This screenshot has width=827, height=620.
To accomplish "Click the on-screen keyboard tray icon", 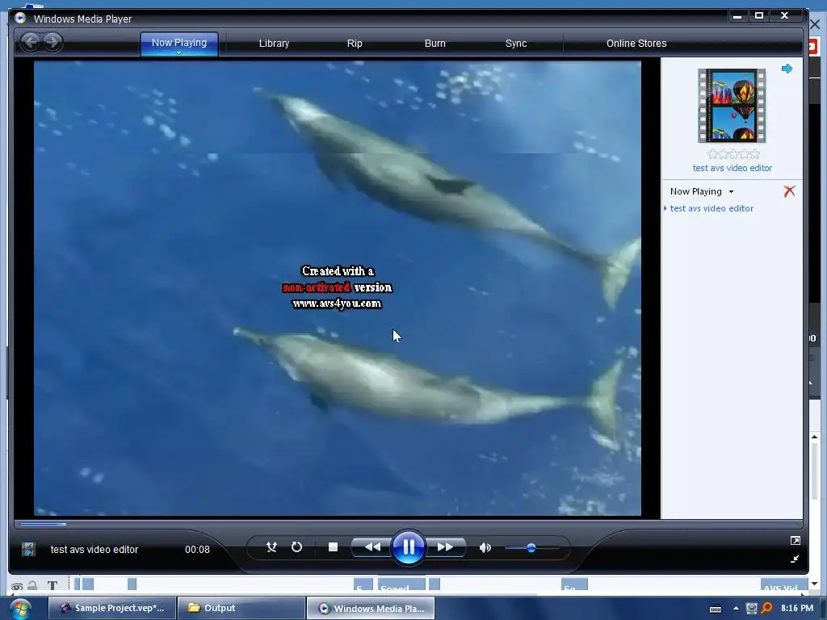I will click(x=716, y=609).
